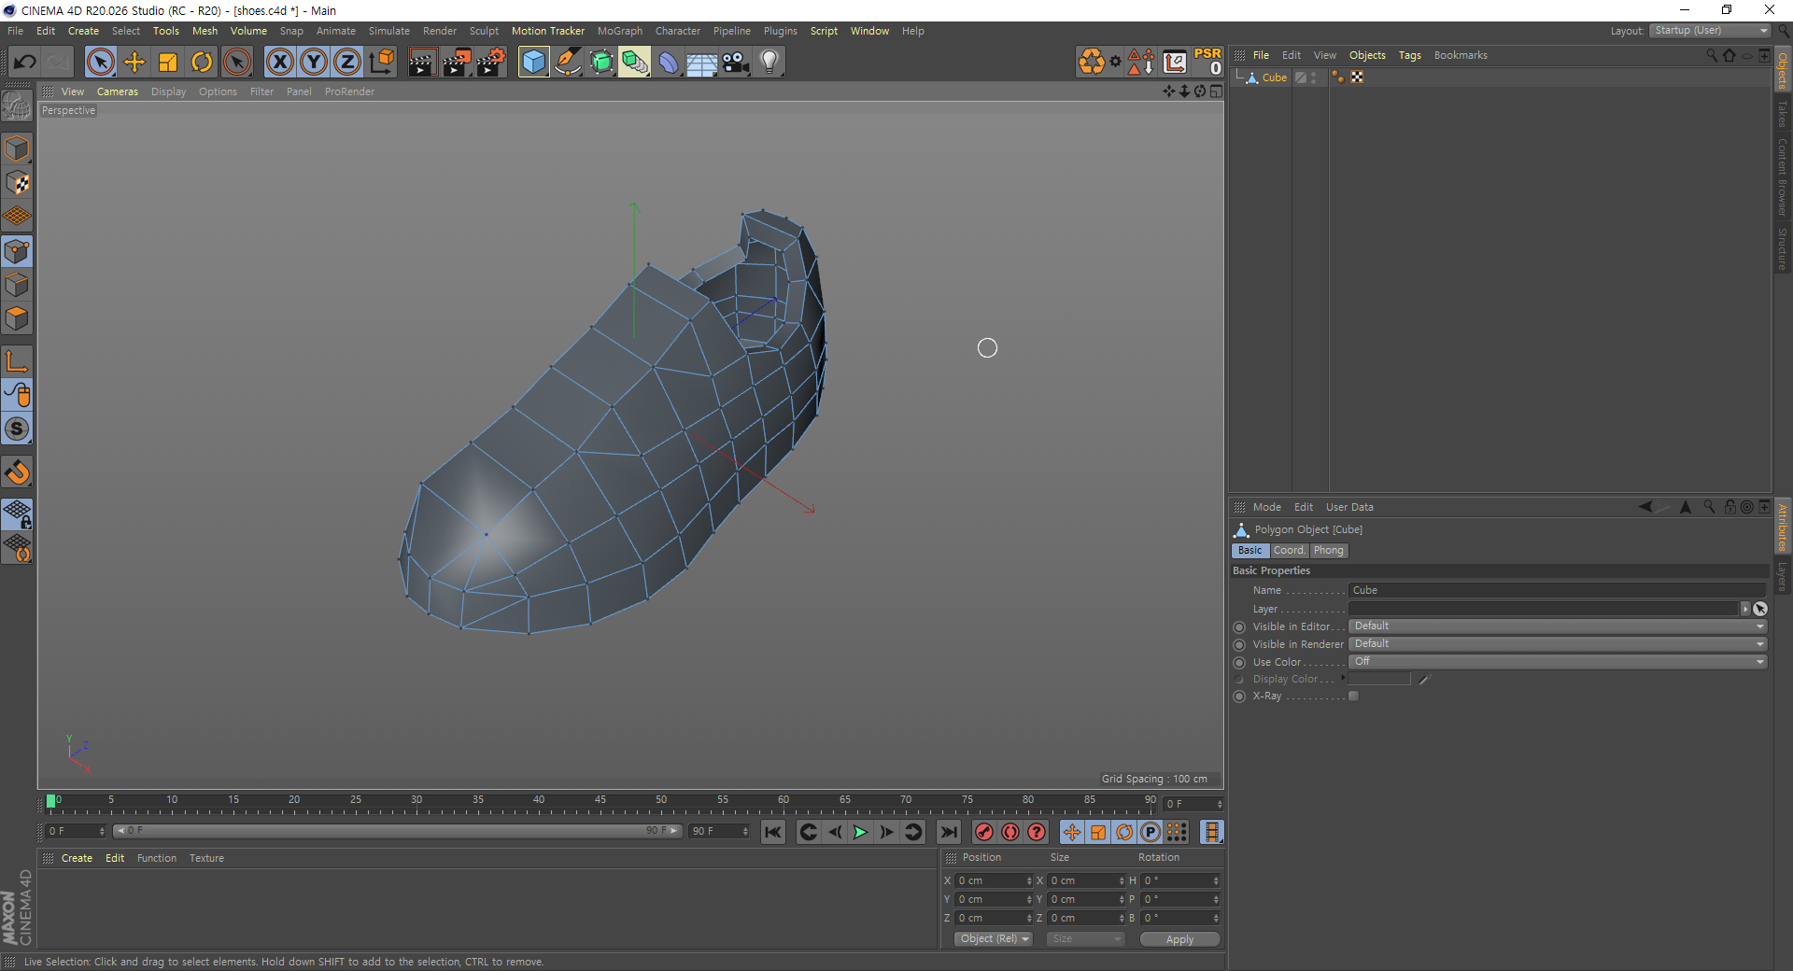Open the MoGraph menu
Screen dimensions: 1793x971
619,31
